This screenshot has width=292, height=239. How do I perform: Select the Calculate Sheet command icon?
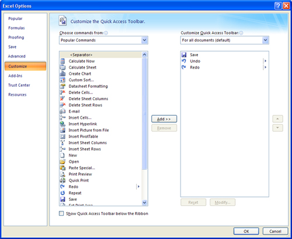pyautogui.click(x=62, y=67)
